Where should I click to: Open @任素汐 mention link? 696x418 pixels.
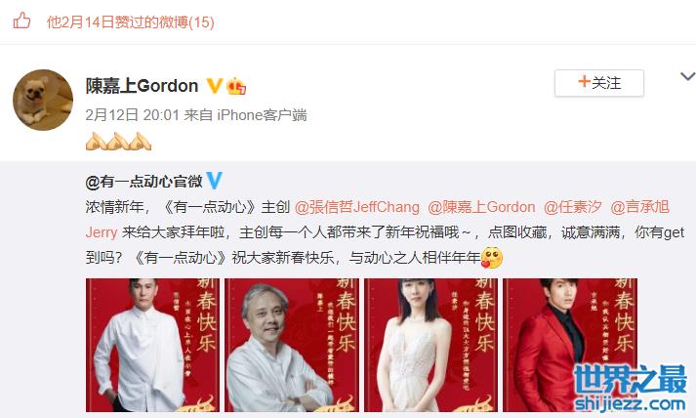pyautogui.click(x=573, y=207)
